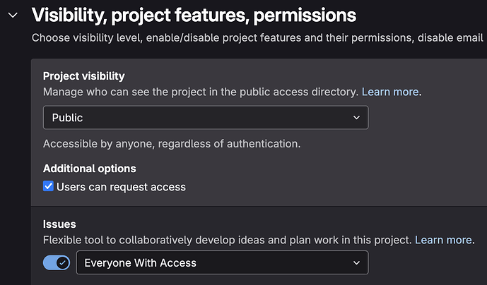Uncheck the Users can request access checkbox
The image size is (487, 285).
click(49, 187)
